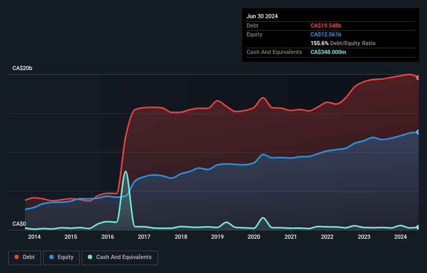Click the Equity row label in tooltip
The width and height of the screenshot is (427, 273).
click(x=254, y=34)
